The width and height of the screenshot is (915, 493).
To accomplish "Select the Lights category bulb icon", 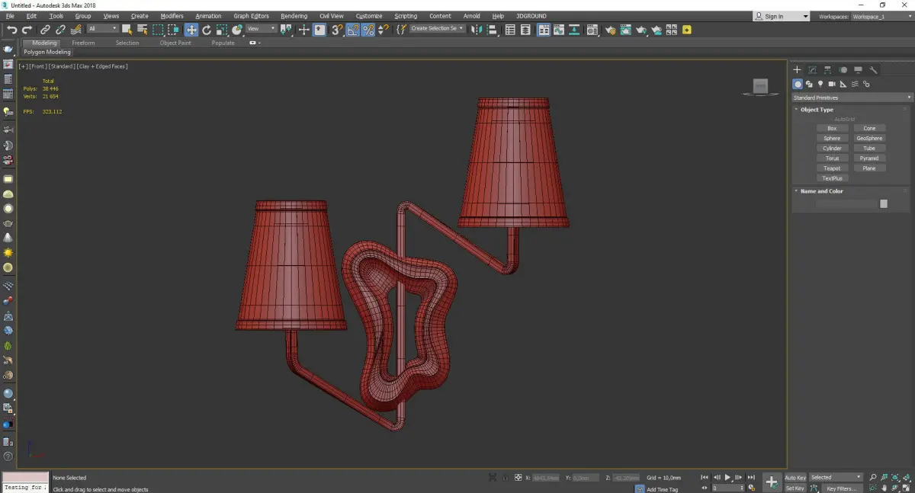I will (x=820, y=84).
